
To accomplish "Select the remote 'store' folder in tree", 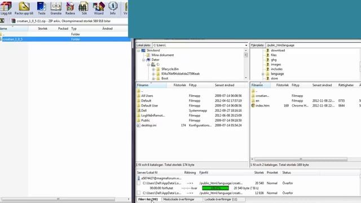I will tap(274, 78).
